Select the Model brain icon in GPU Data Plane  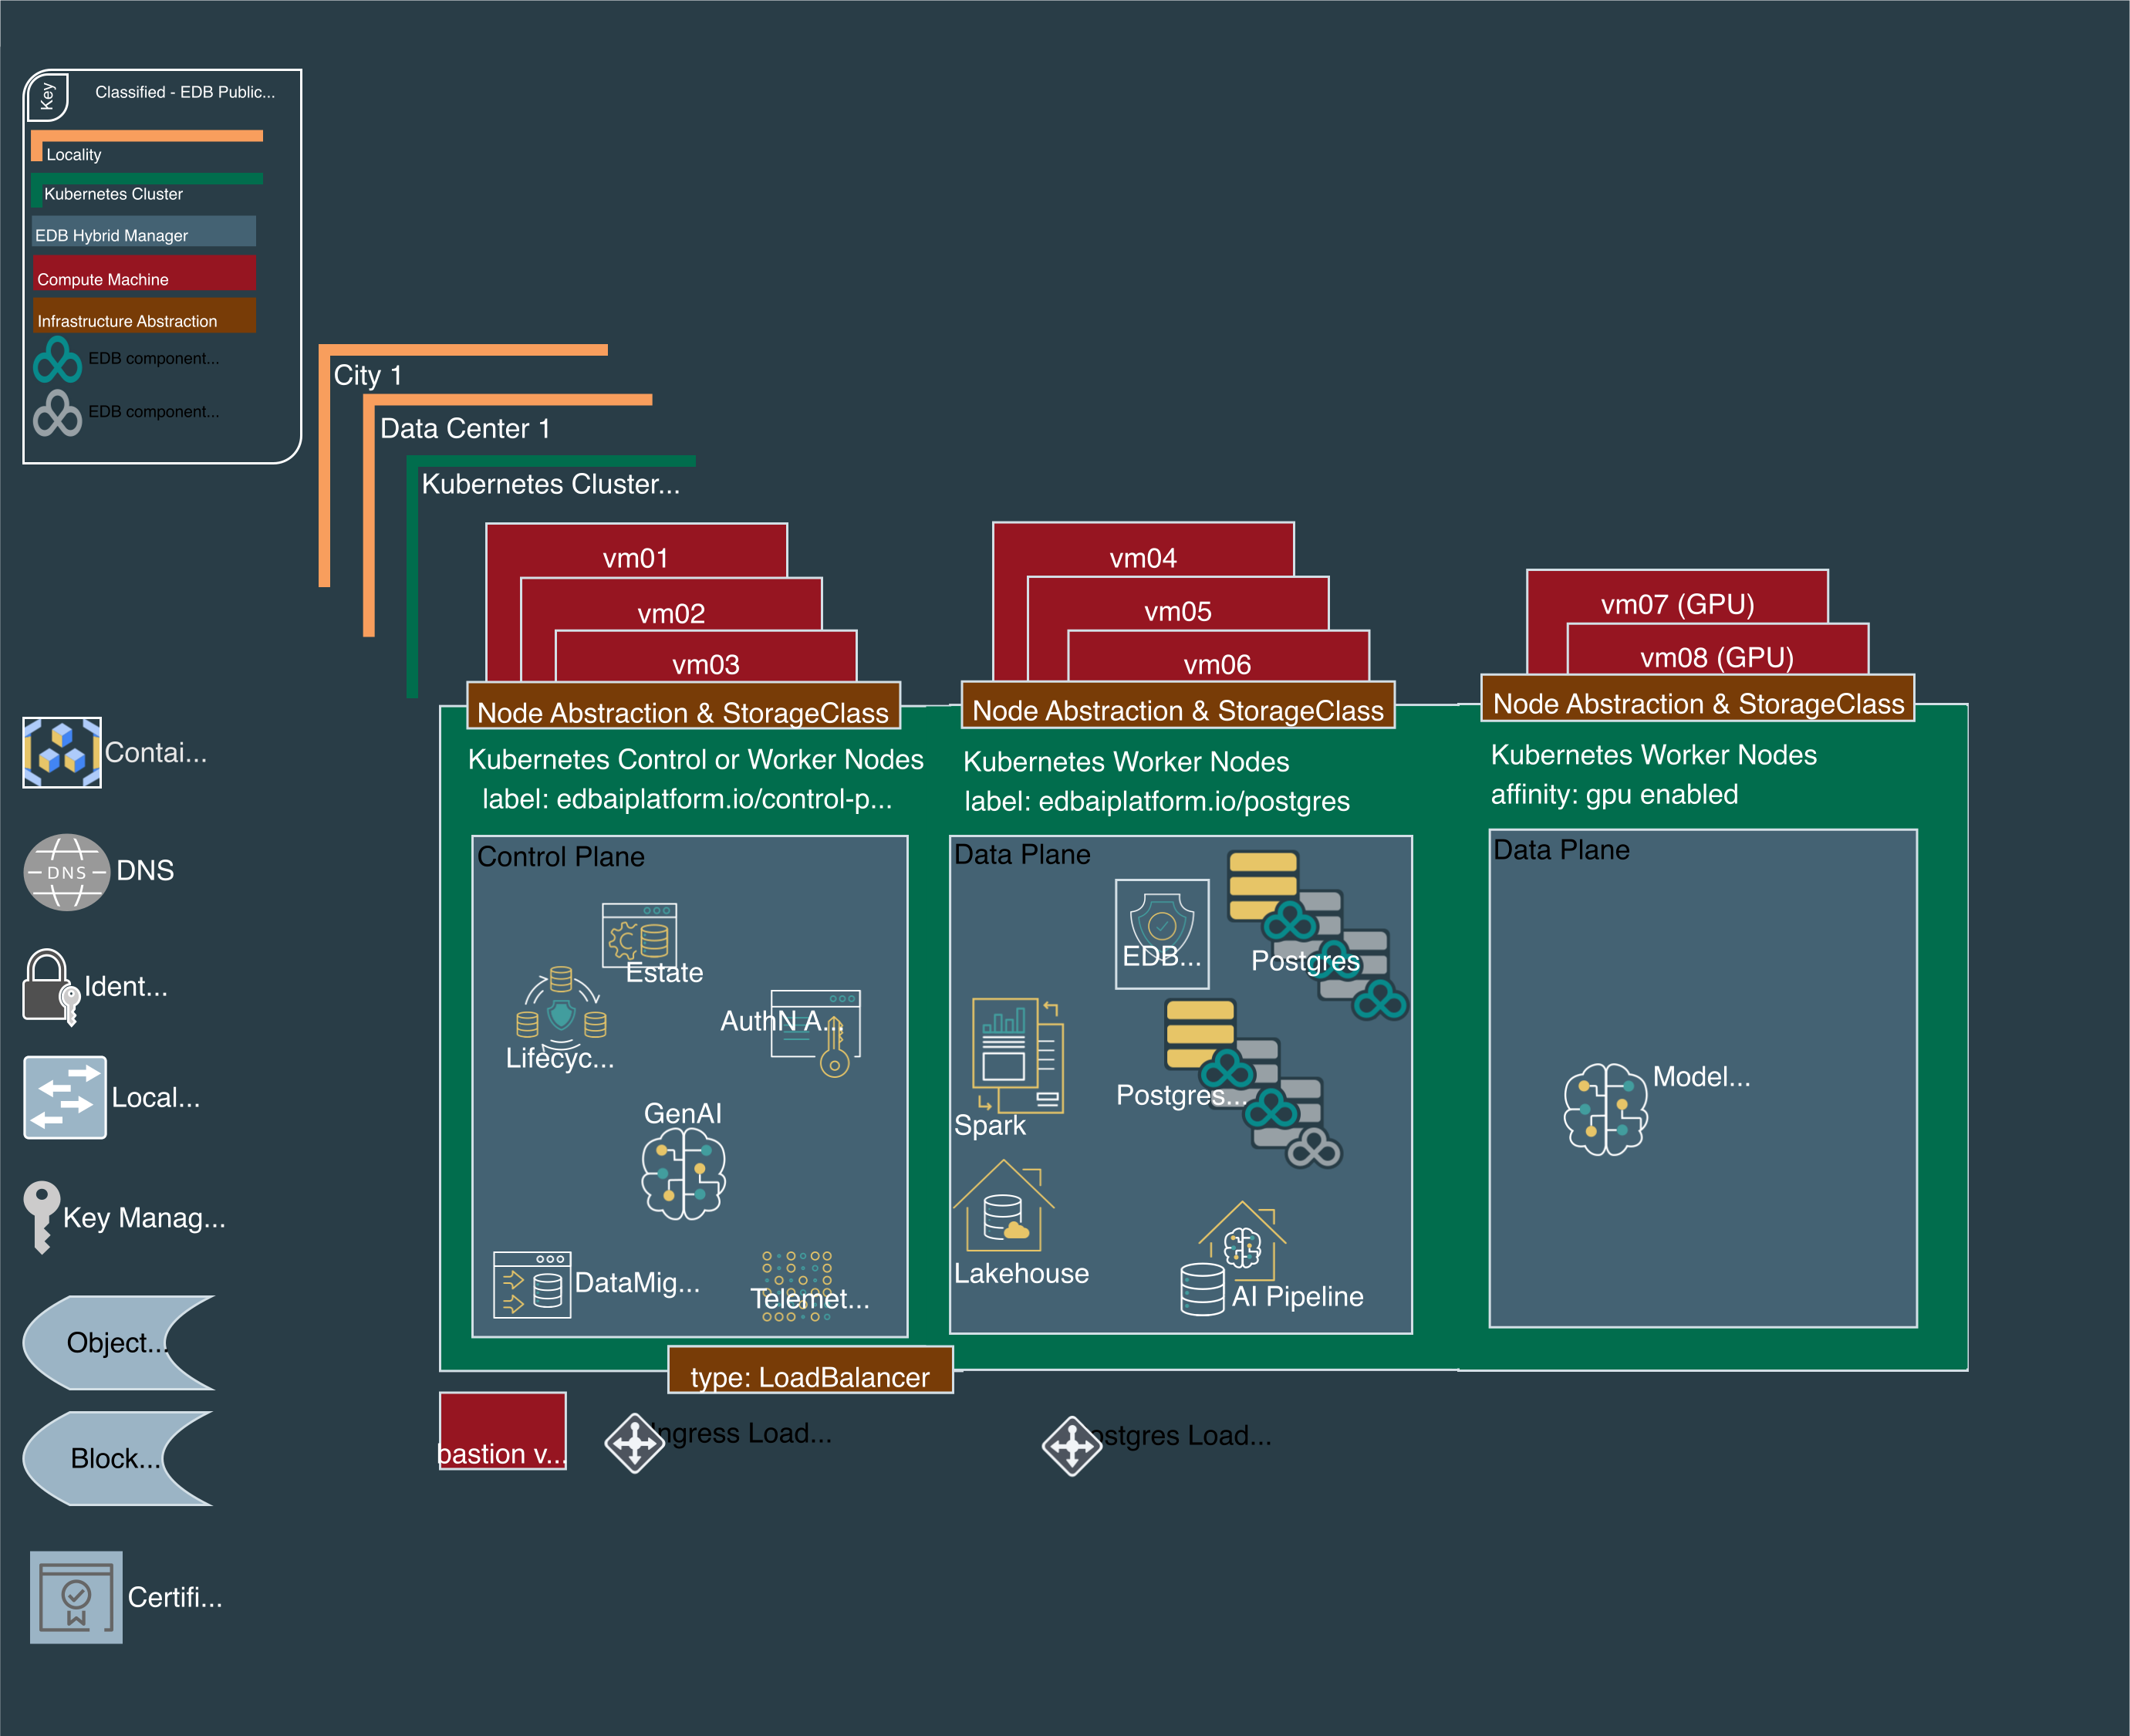(1605, 1109)
